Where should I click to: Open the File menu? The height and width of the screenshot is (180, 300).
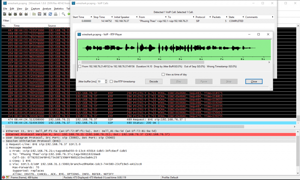tap(5, 8)
